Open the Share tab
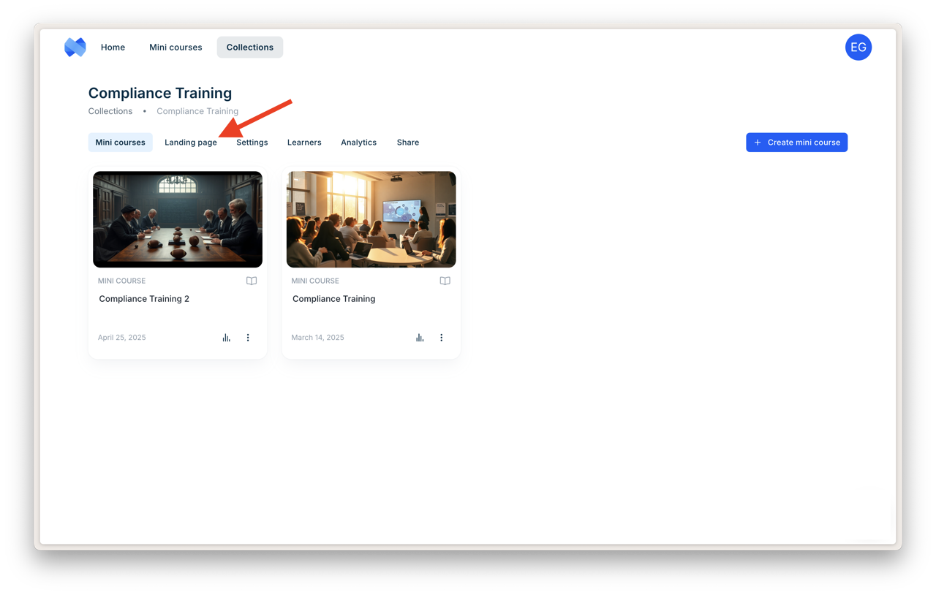Image resolution: width=936 pixels, height=595 pixels. tap(407, 143)
